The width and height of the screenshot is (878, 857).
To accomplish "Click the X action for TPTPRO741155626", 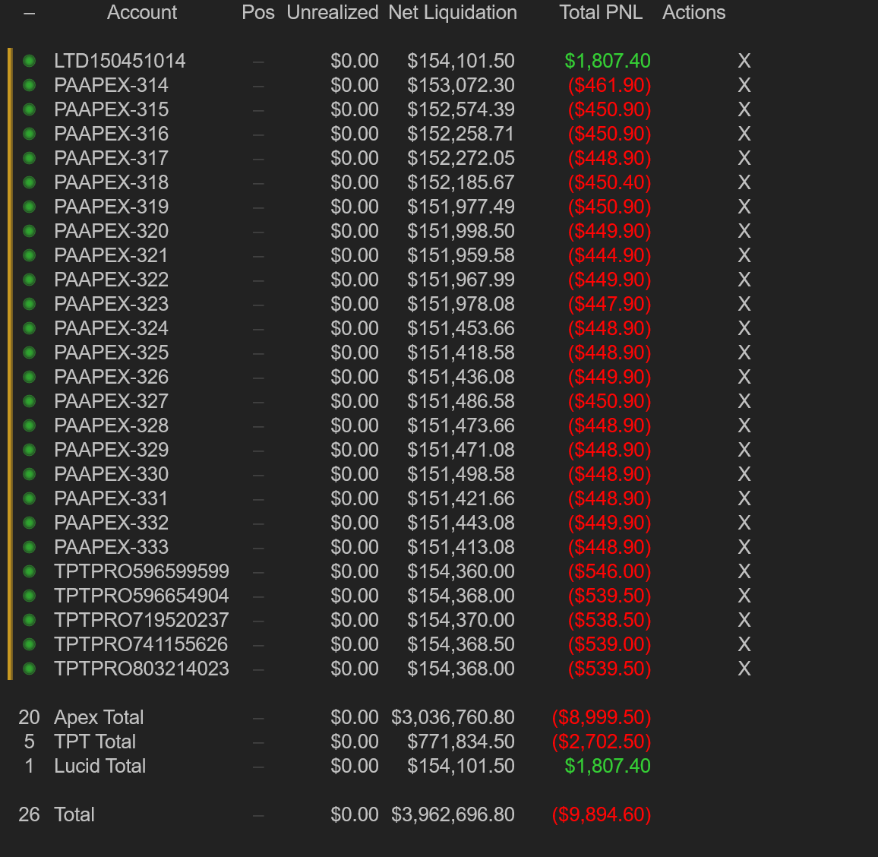I will [x=744, y=644].
